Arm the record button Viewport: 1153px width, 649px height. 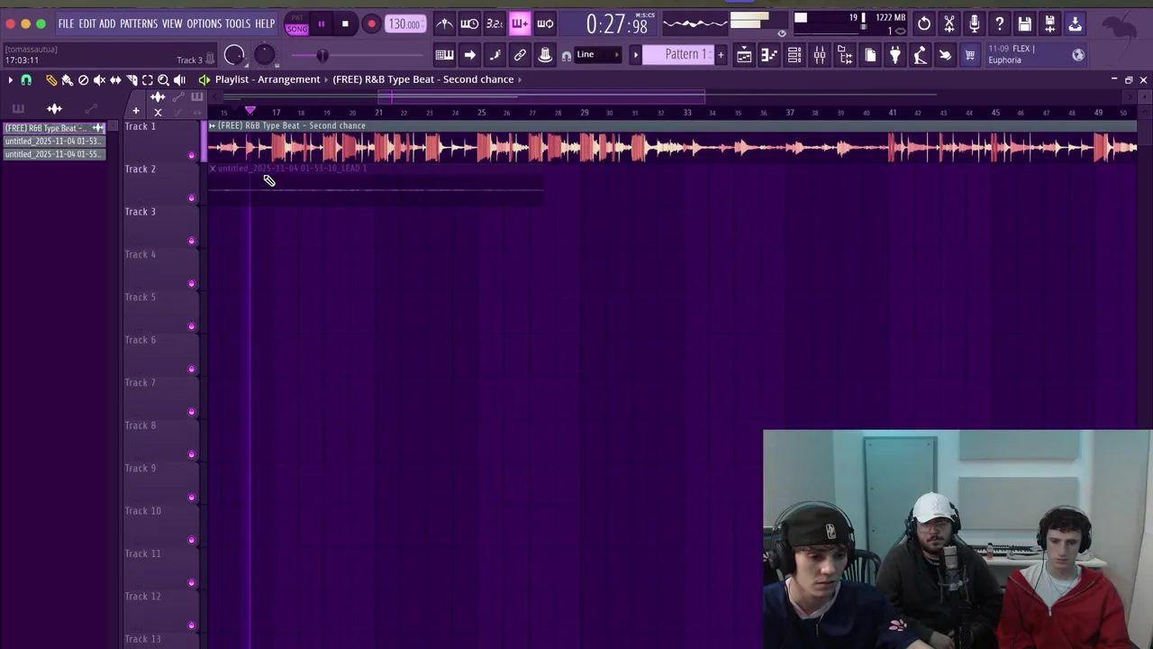click(370, 24)
